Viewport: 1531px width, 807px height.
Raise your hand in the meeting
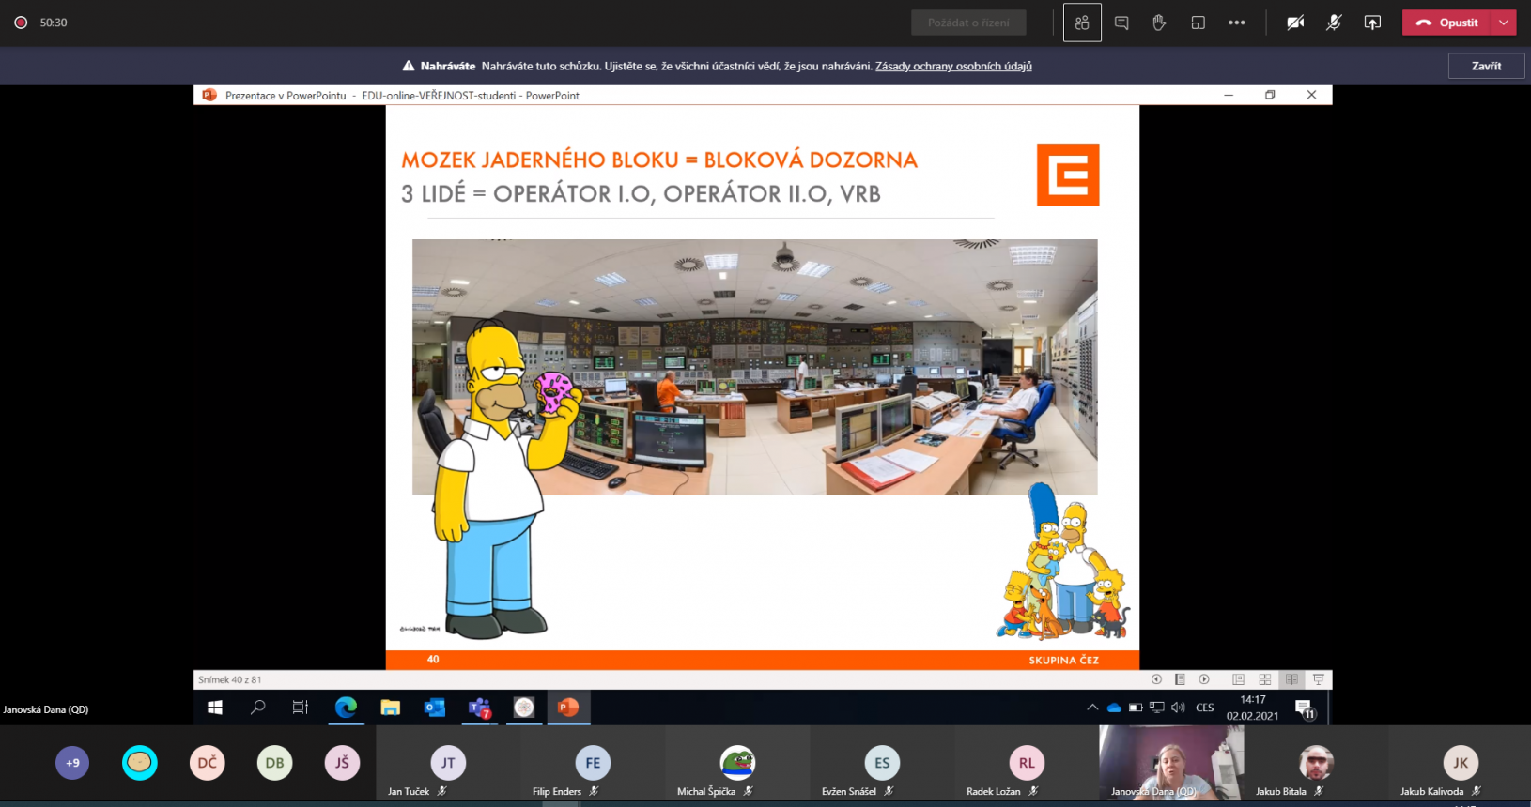pos(1159,23)
